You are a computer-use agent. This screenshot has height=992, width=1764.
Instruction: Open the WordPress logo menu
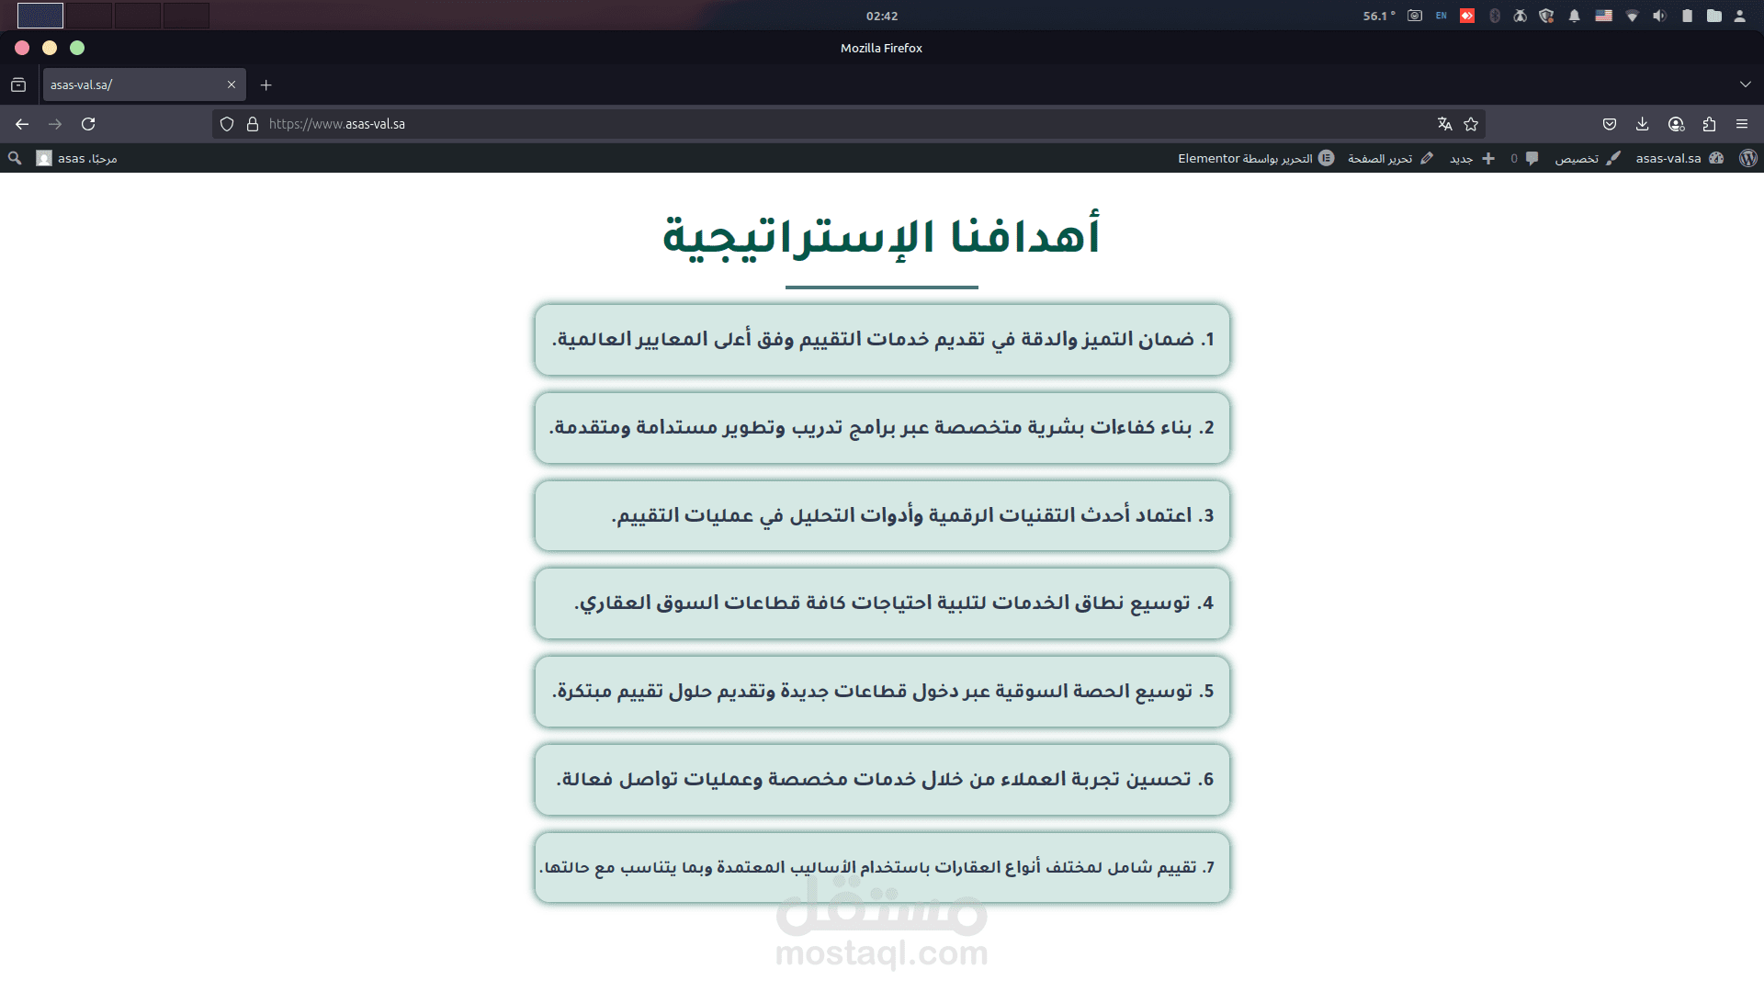(1747, 158)
